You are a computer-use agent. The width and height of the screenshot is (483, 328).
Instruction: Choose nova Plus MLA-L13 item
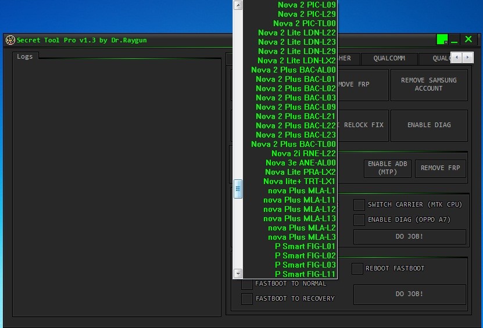290,218
